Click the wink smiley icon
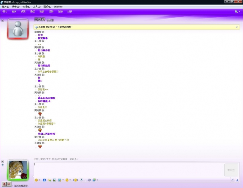Viewport: 243px width, 188px height. click(67, 180)
